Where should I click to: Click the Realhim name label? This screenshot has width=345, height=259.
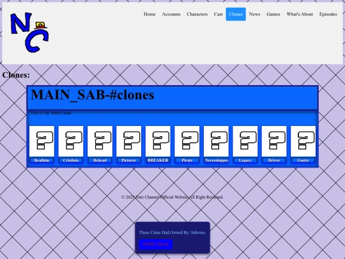(x=42, y=161)
